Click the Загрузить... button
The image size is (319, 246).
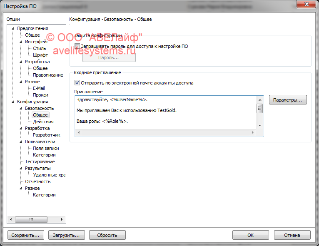coord(66,235)
